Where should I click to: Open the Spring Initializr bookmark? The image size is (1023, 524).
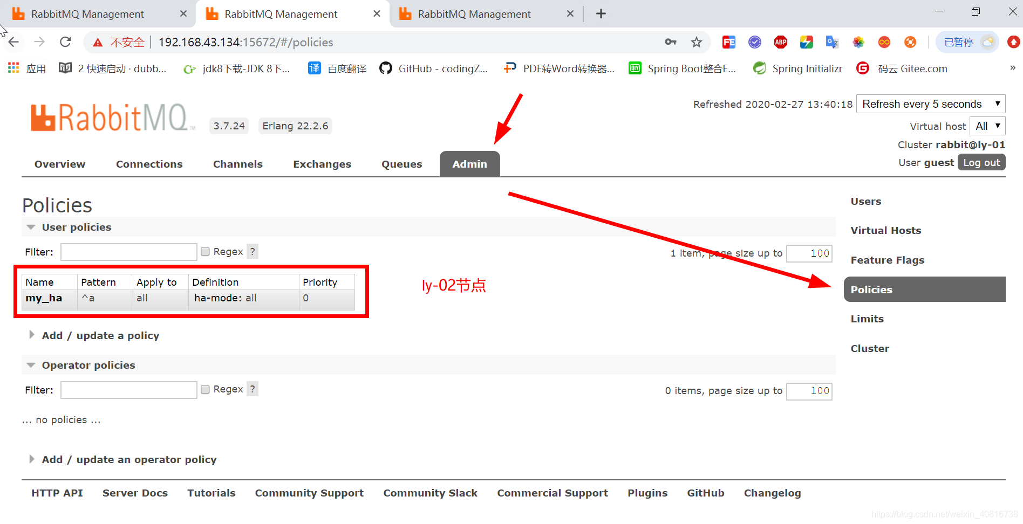tap(797, 68)
